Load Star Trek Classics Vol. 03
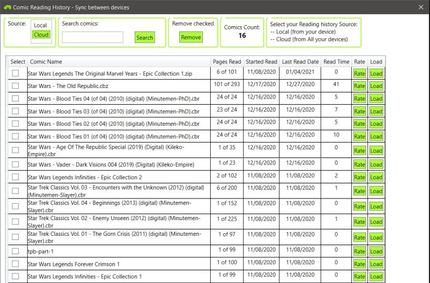 (376, 191)
